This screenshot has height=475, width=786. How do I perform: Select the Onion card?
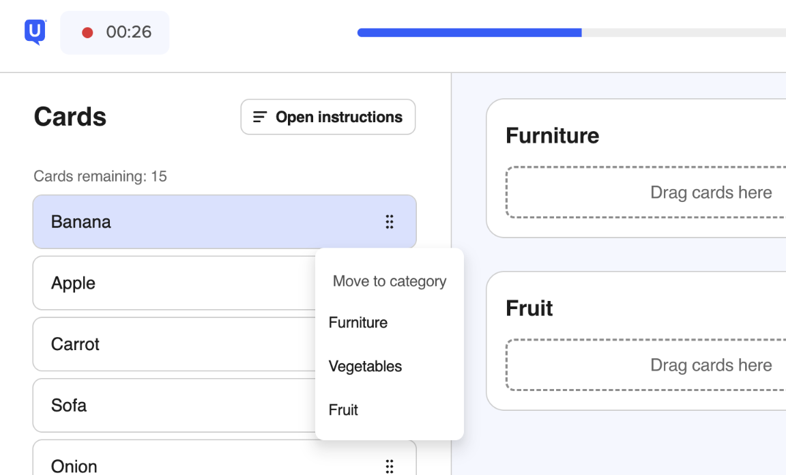[224, 459]
